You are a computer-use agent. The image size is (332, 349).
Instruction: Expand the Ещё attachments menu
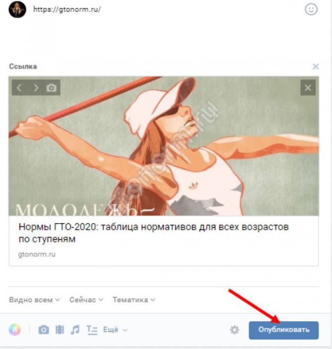point(115,330)
